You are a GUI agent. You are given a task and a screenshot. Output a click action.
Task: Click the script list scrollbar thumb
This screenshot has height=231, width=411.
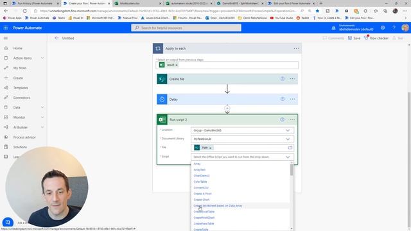(x=292, y=170)
